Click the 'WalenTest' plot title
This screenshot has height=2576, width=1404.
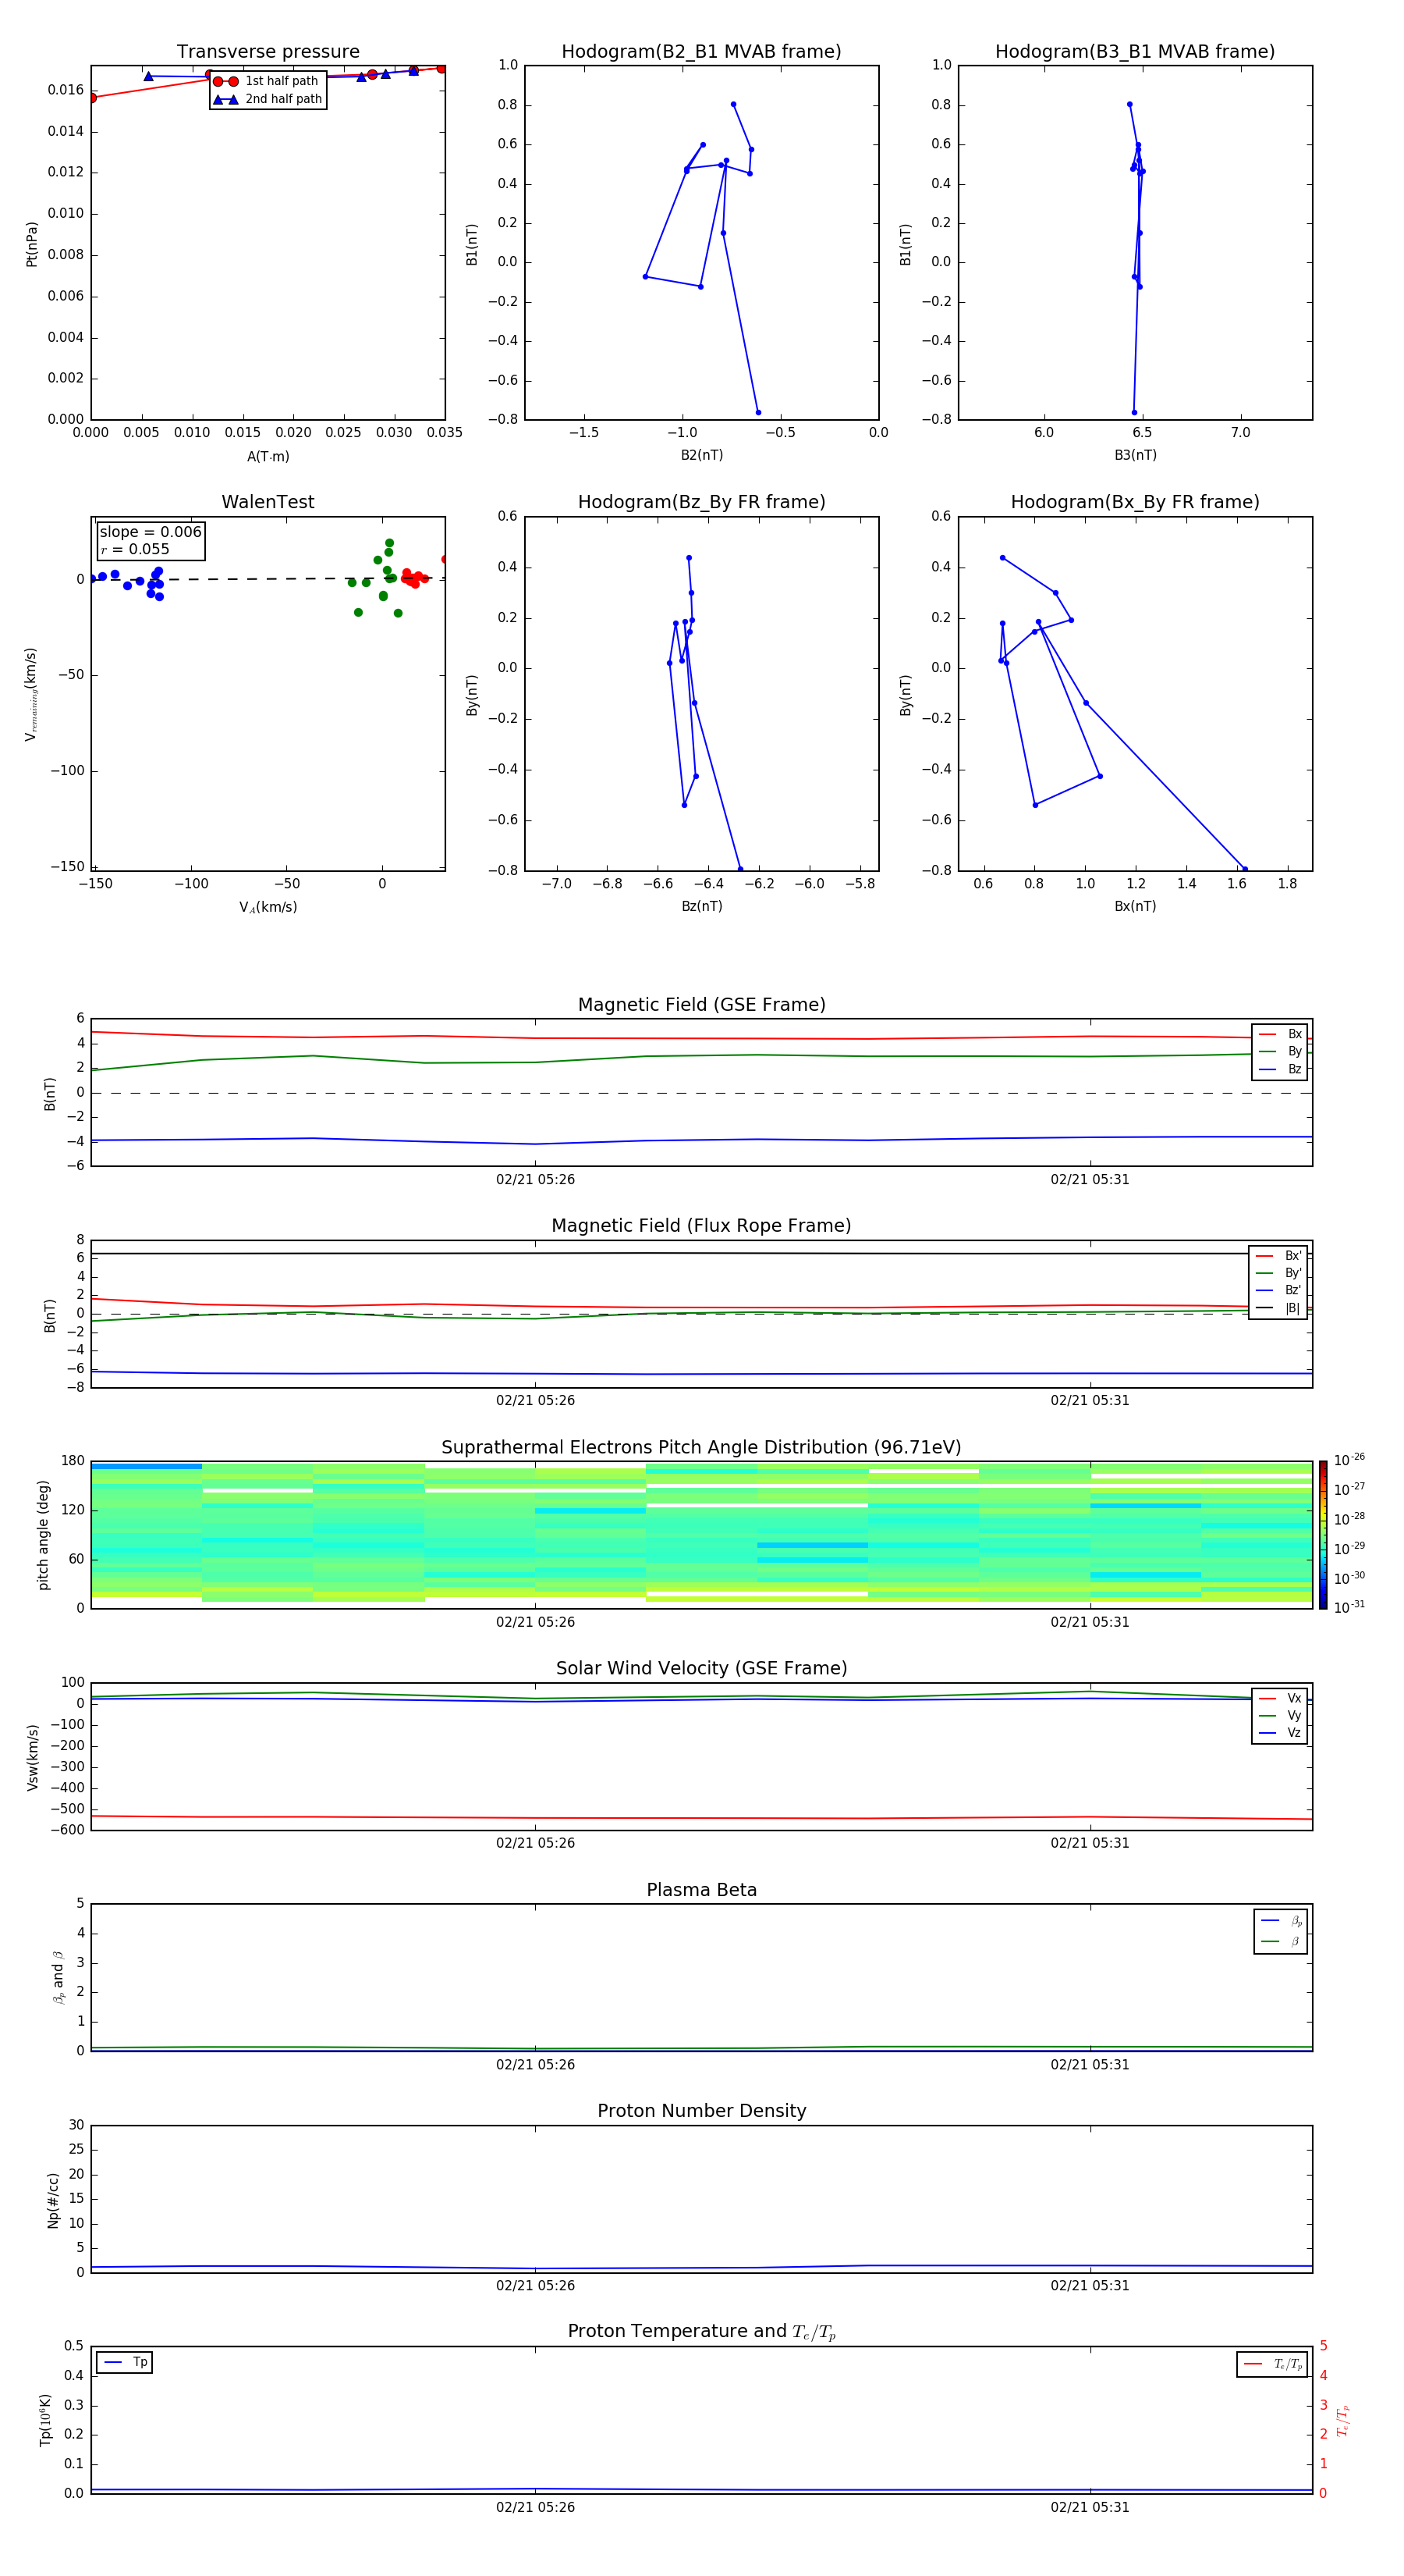(268, 502)
